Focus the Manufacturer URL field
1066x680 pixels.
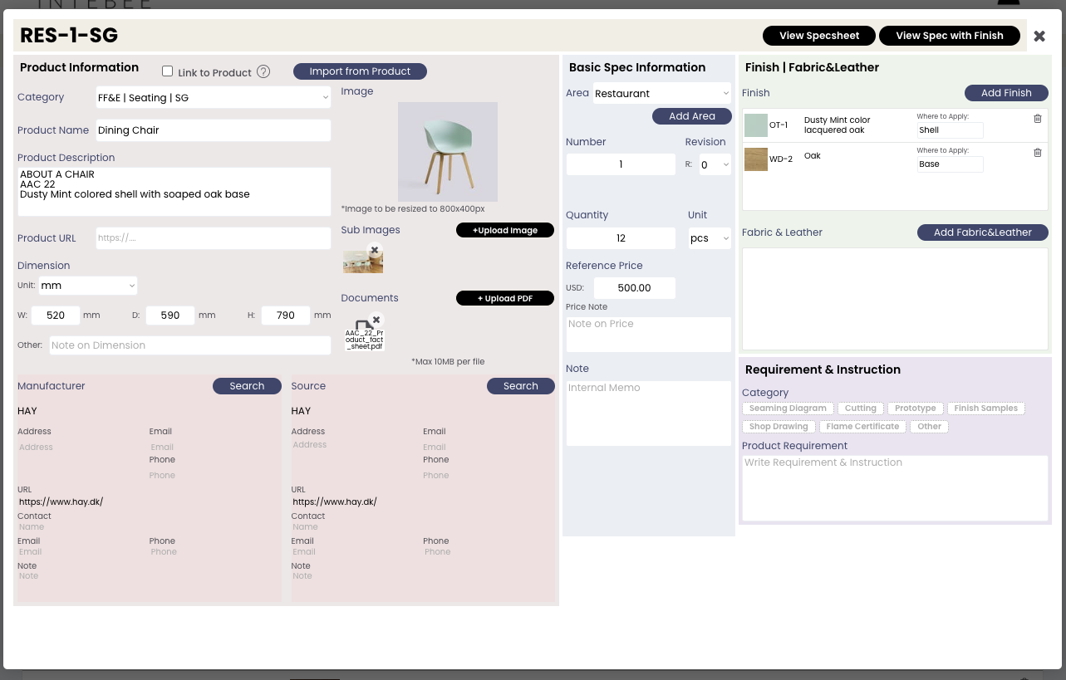(148, 502)
